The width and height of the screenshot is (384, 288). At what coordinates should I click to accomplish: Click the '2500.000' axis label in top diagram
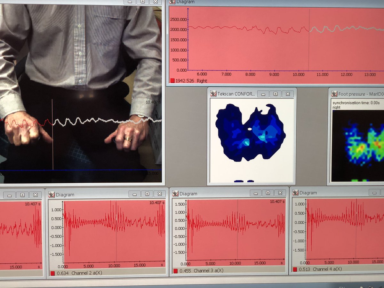[179, 20]
